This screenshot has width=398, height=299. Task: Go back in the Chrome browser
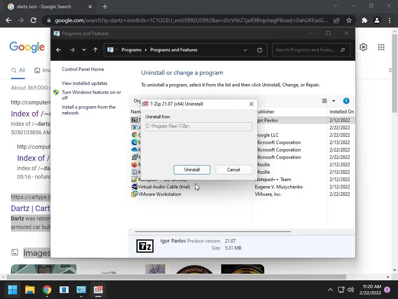(x=9, y=20)
